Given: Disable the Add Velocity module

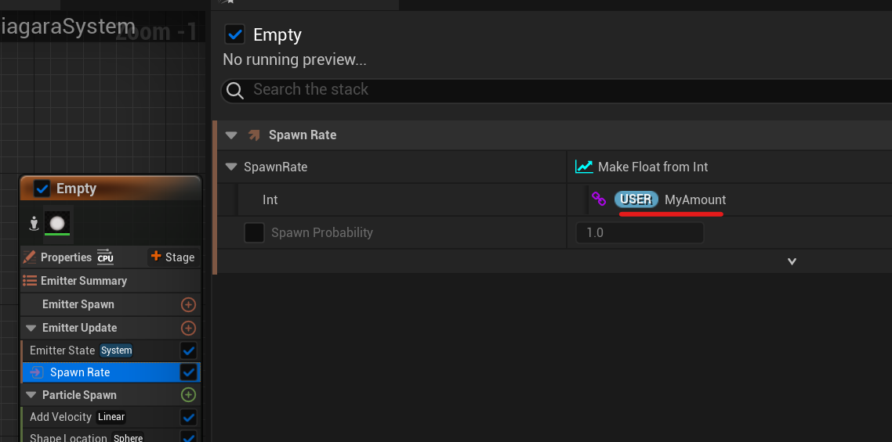Looking at the screenshot, I should [x=188, y=417].
